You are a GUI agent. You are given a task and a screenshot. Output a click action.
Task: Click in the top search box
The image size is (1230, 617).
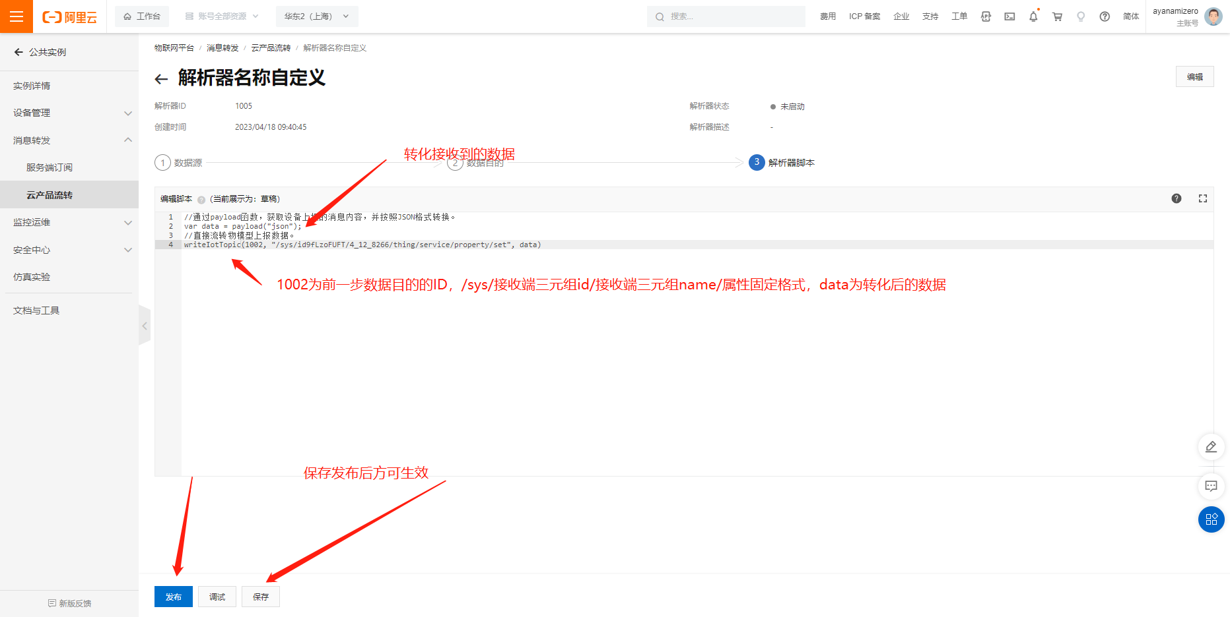pyautogui.click(x=726, y=16)
